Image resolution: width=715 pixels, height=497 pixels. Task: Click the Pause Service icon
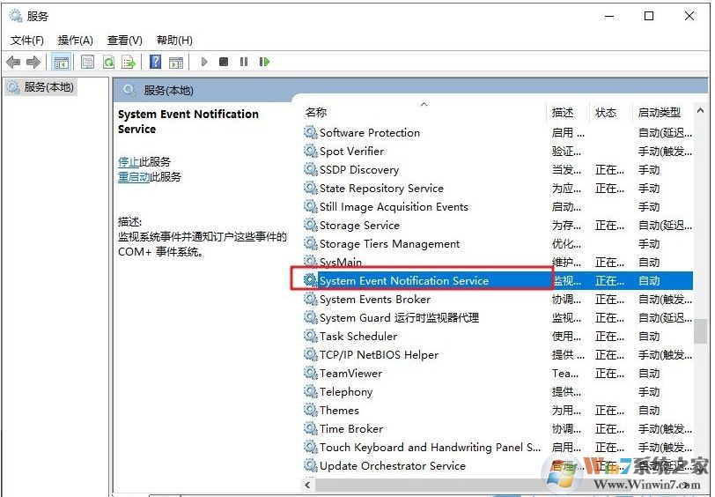(x=244, y=62)
